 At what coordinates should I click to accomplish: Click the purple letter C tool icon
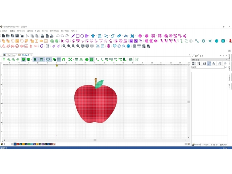point(42,46)
